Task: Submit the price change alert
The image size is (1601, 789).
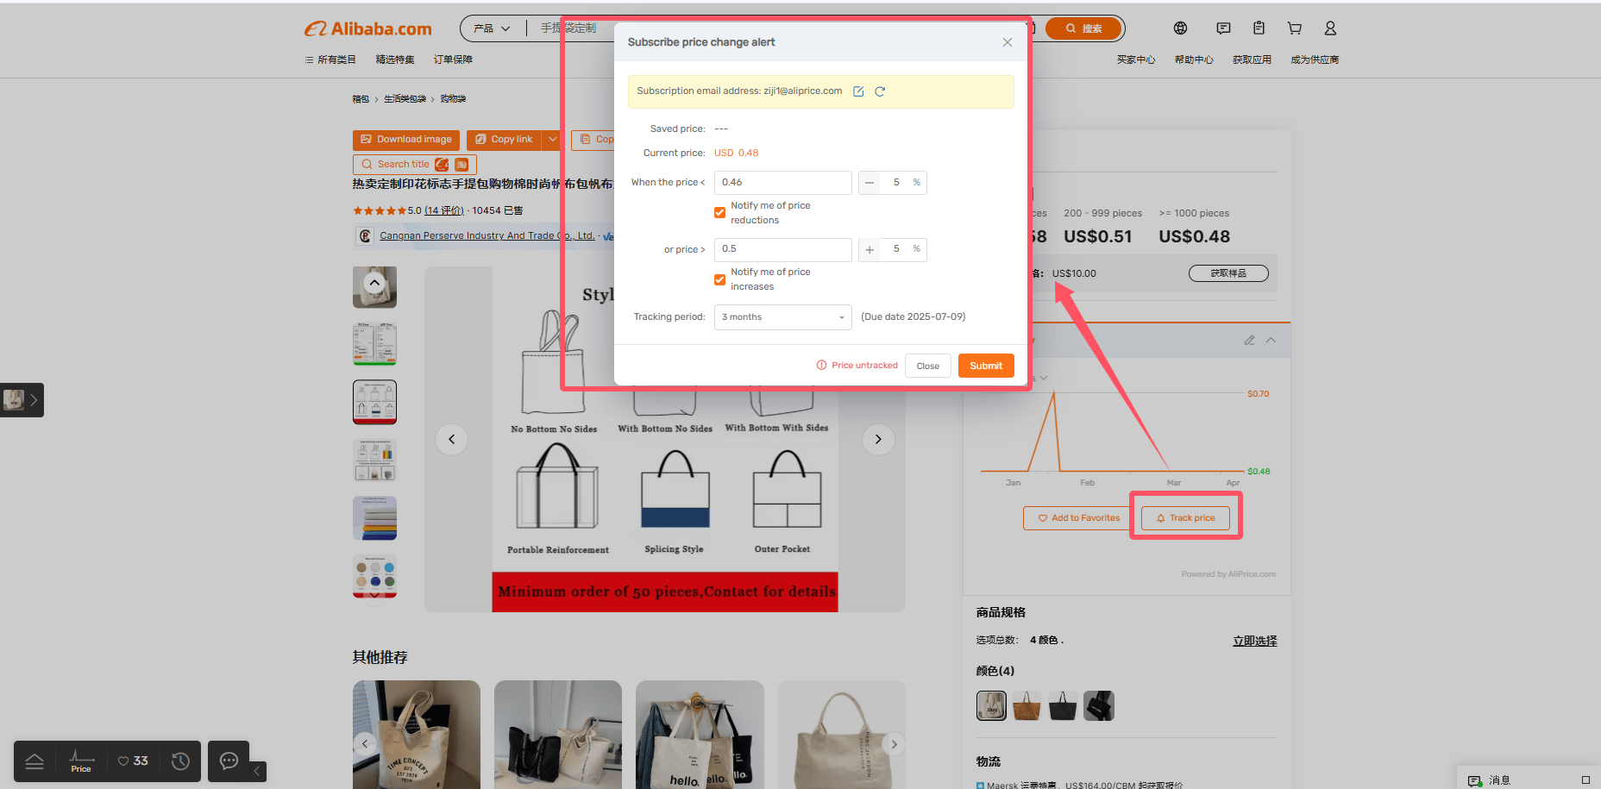Action: [986, 366]
